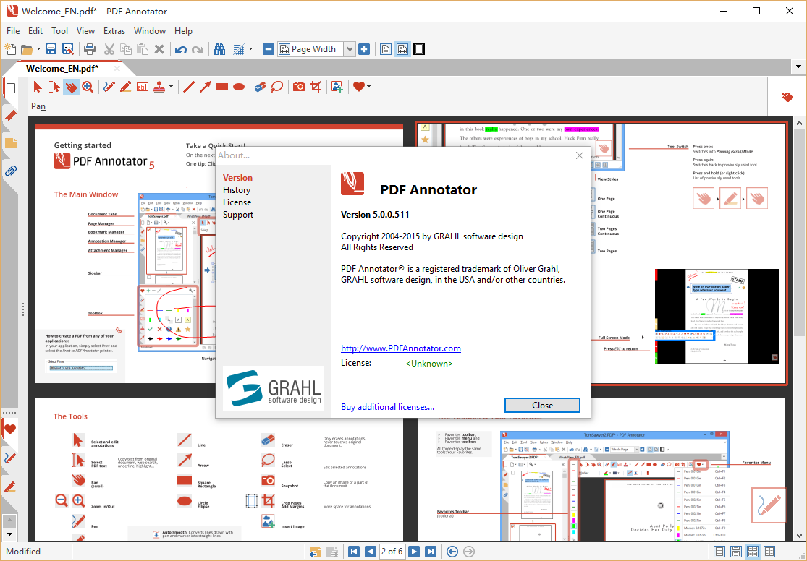The height and width of the screenshot is (561, 807).
Task: Choose the Lasso select tool
Action: (x=277, y=87)
